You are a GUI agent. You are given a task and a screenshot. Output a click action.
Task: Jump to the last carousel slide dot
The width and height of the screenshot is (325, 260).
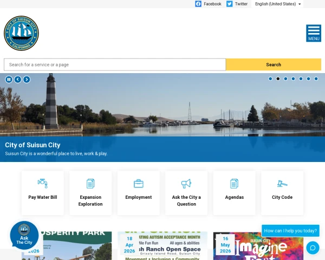pos(316,79)
